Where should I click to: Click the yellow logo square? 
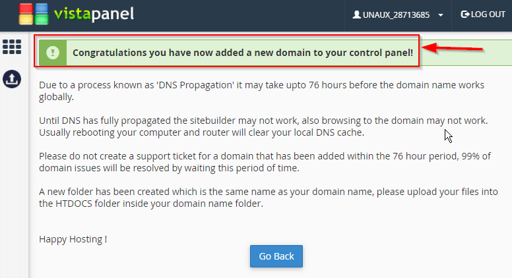pos(26,20)
